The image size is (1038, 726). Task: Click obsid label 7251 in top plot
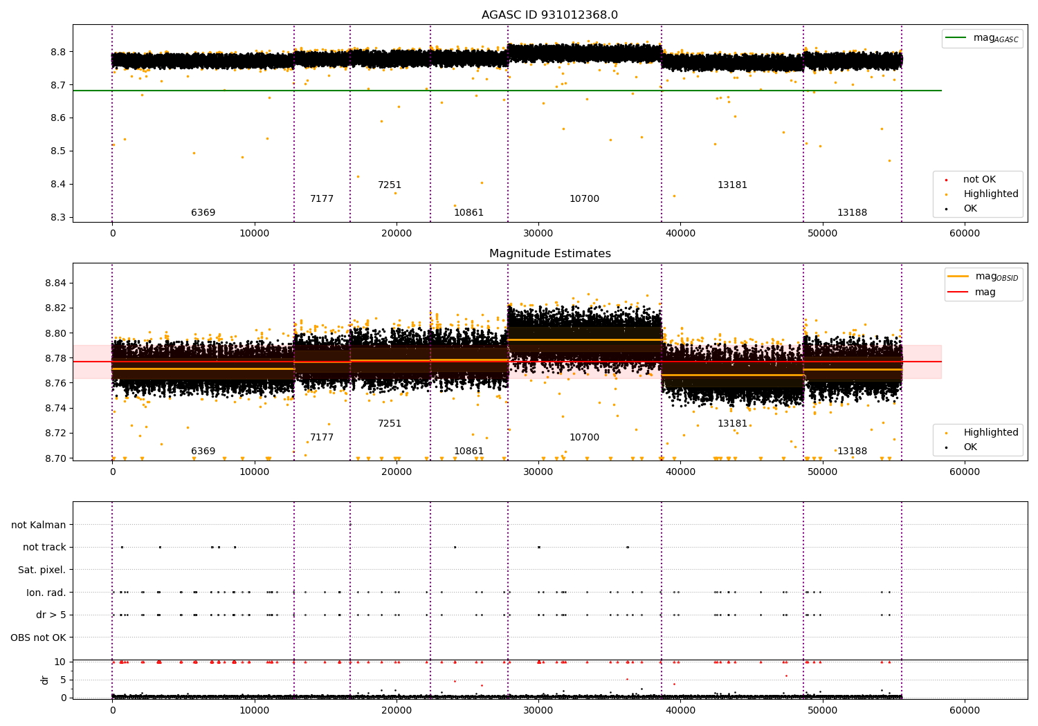390,185
